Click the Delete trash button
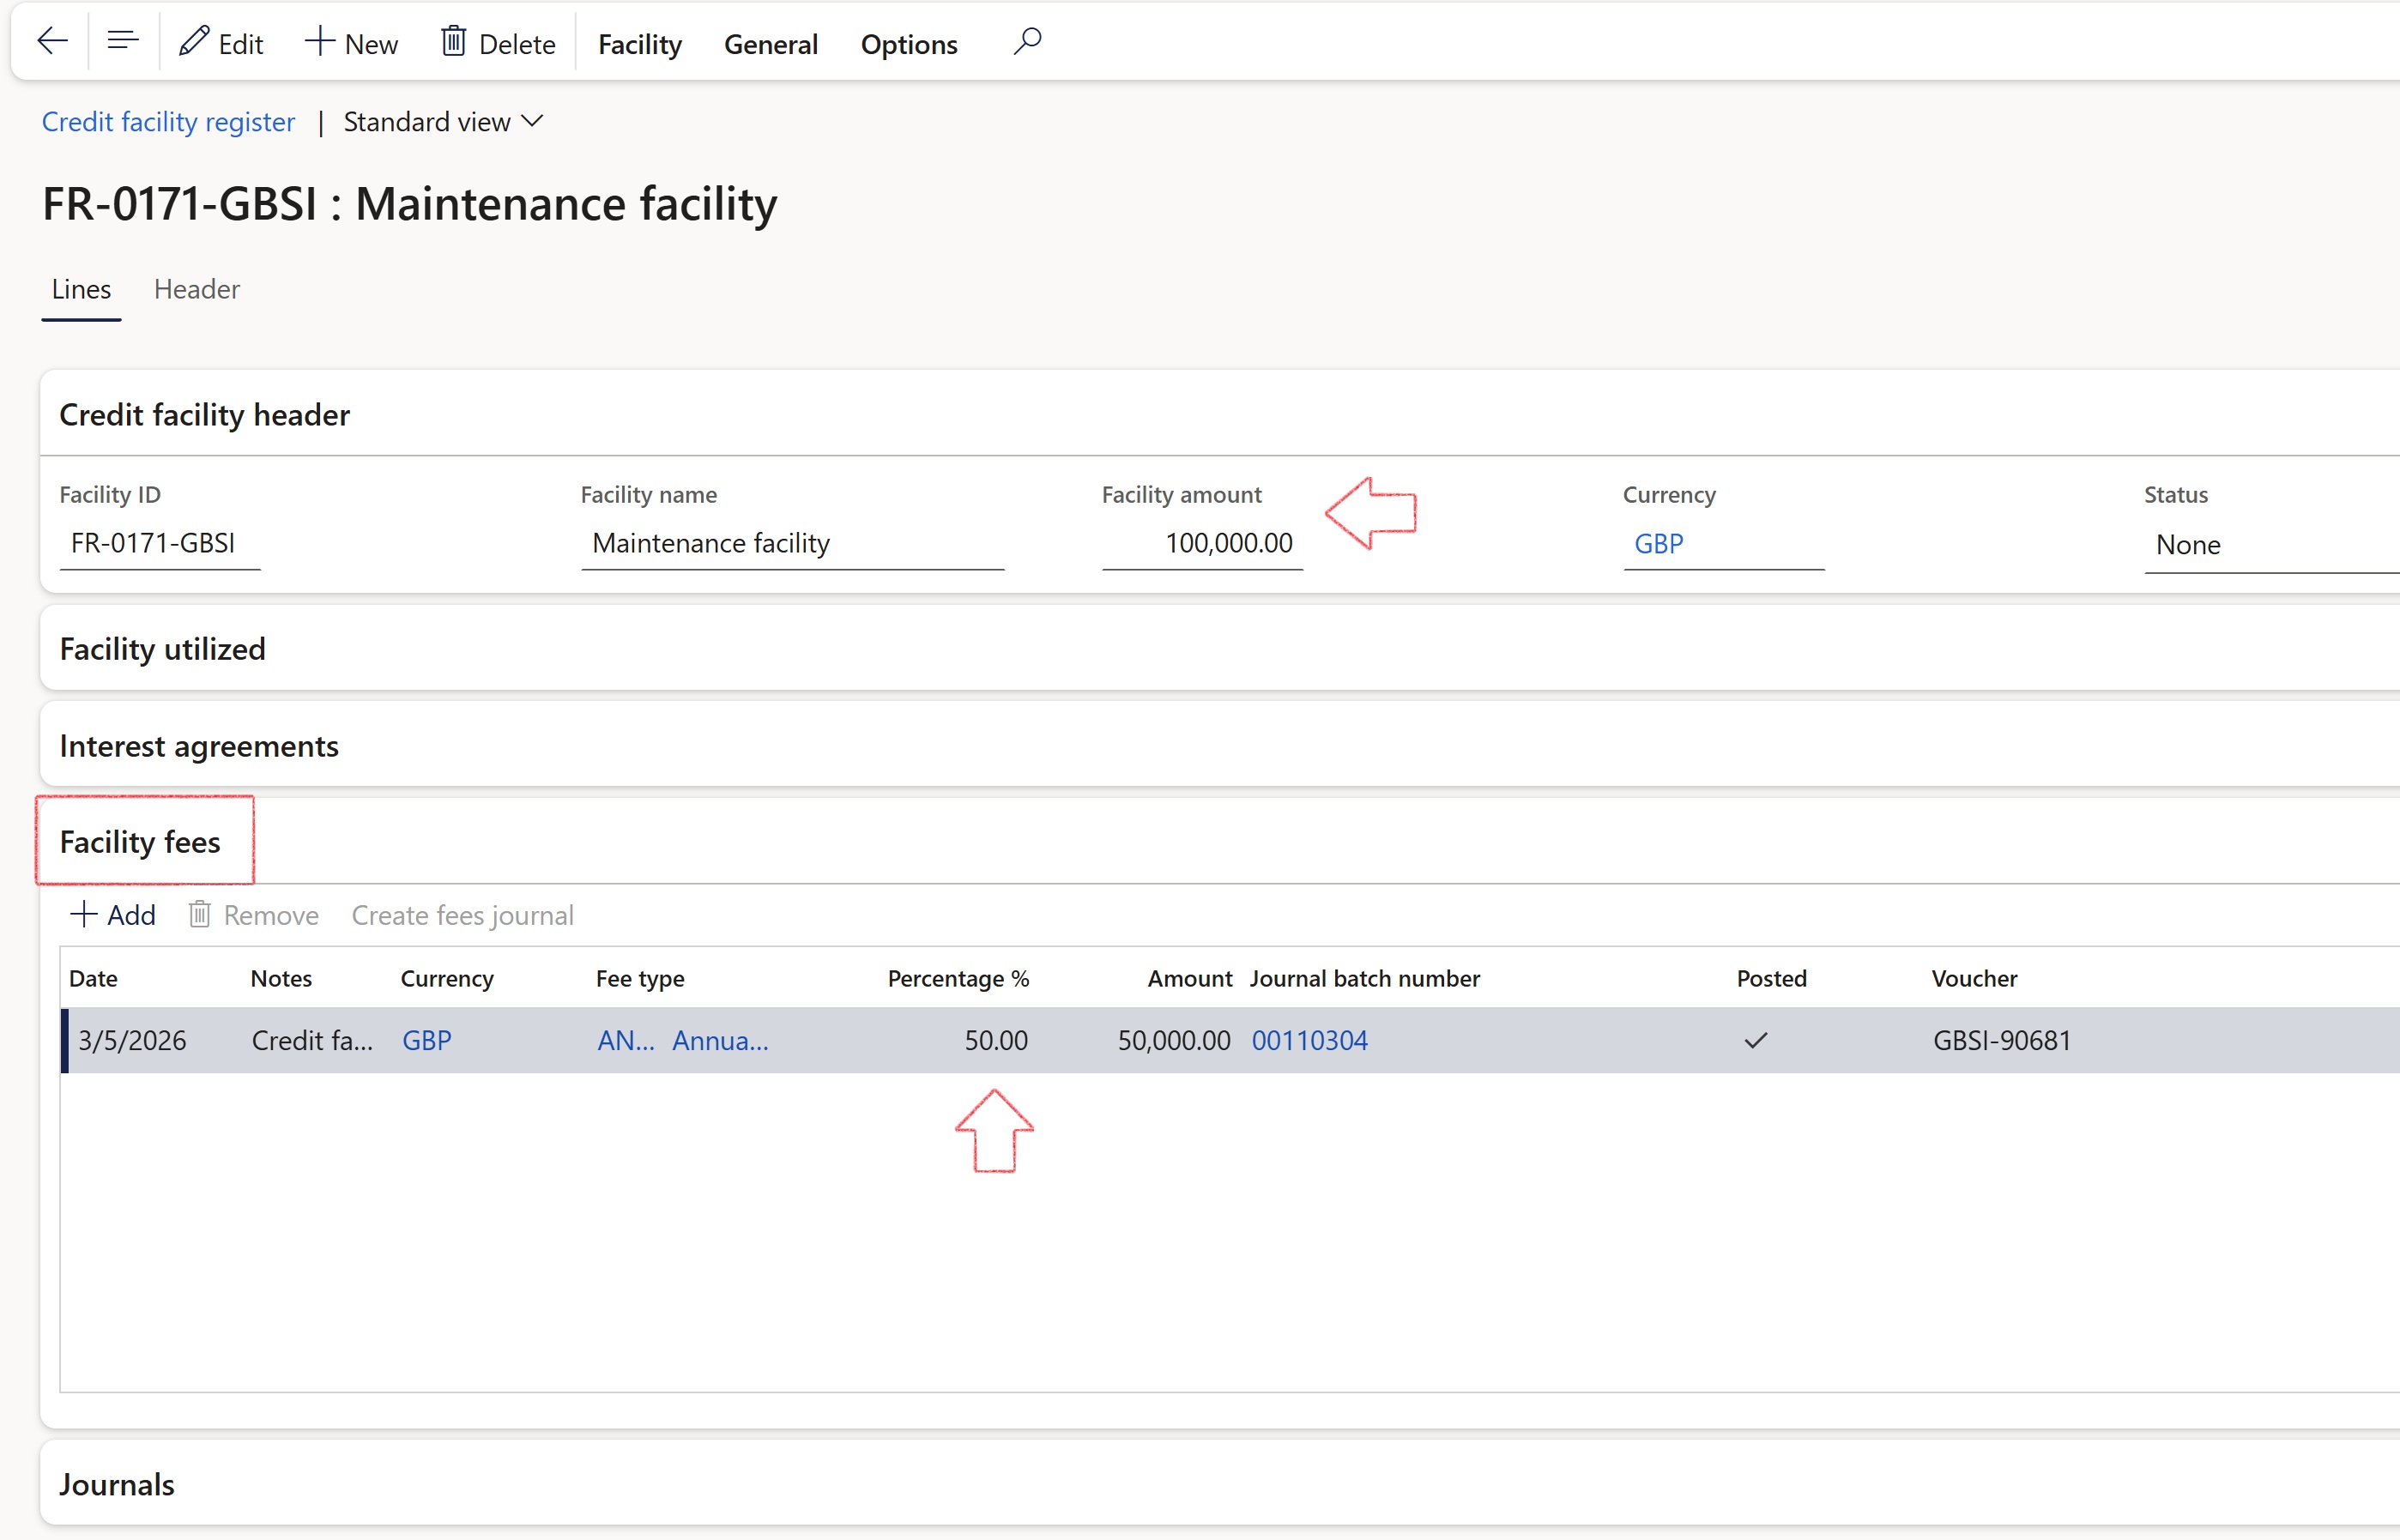 coord(498,43)
